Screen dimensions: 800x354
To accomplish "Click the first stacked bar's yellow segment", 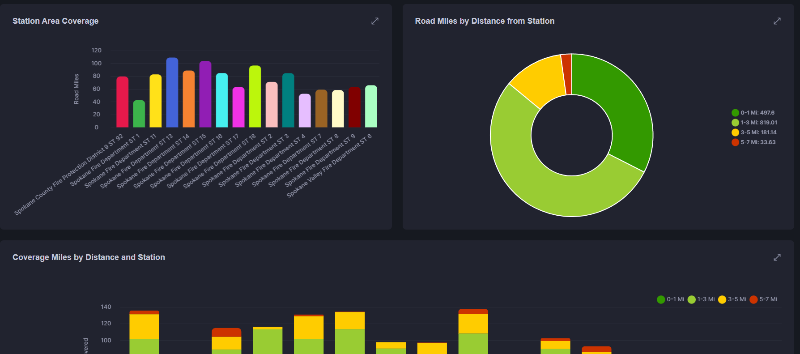I will pos(144,326).
